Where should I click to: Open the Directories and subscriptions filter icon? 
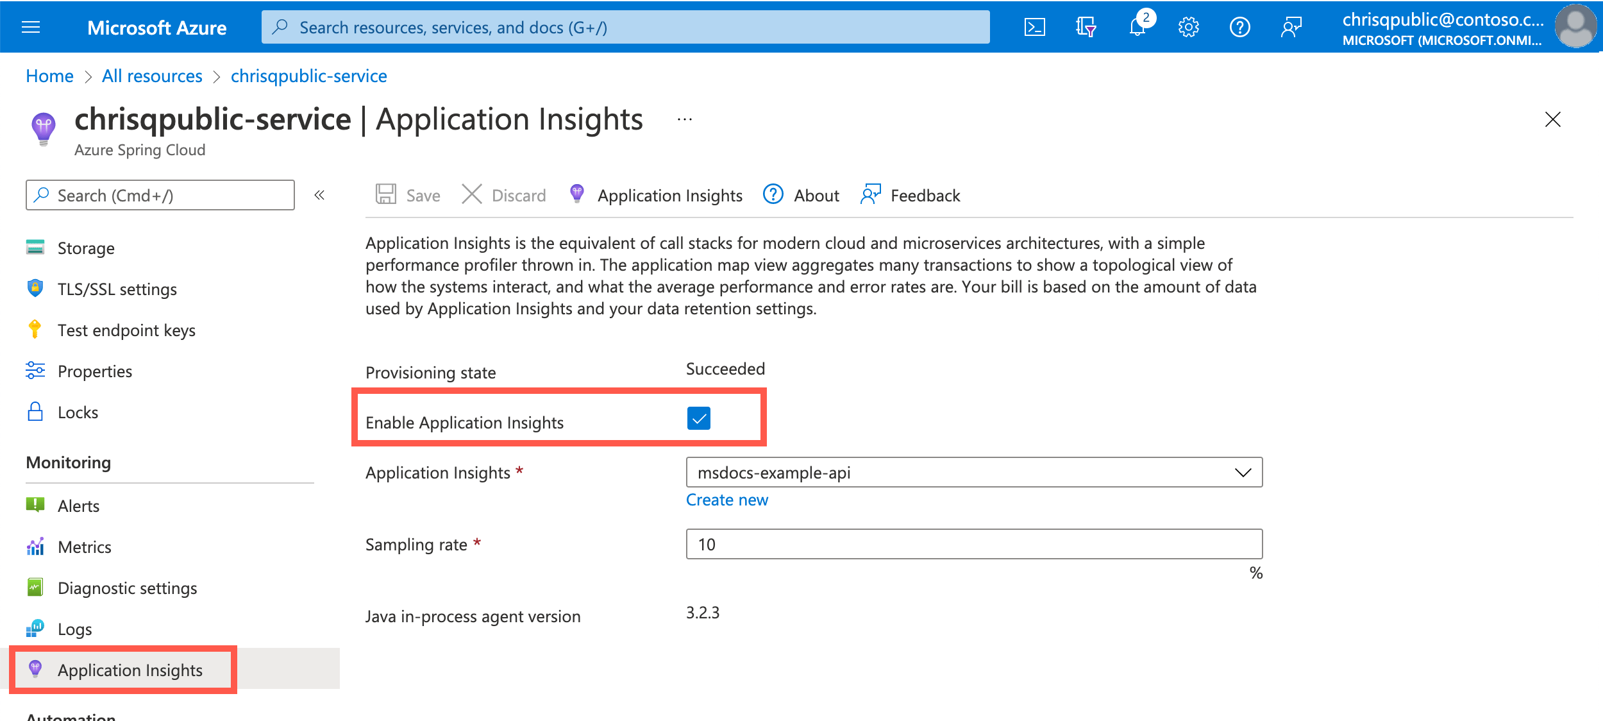click(1086, 26)
